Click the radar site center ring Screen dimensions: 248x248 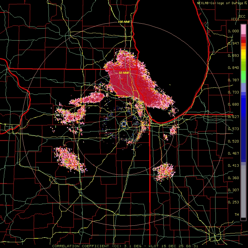124,124
